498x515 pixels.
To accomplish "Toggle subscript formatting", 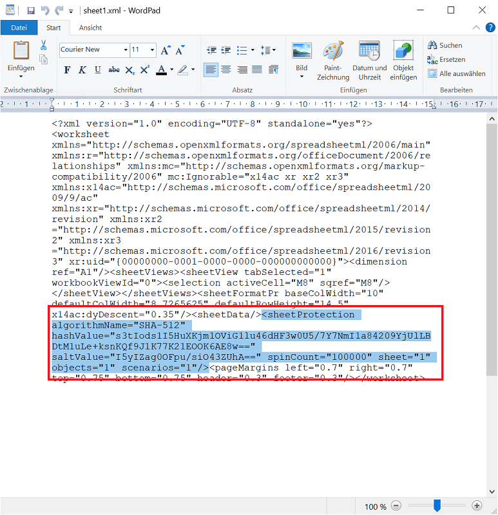I will click(130, 70).
